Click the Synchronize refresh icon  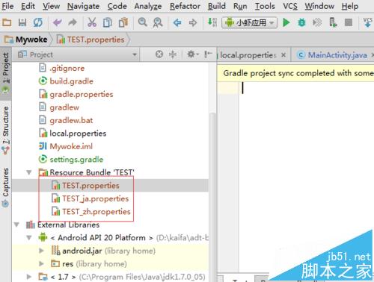[x=38, y=22]
